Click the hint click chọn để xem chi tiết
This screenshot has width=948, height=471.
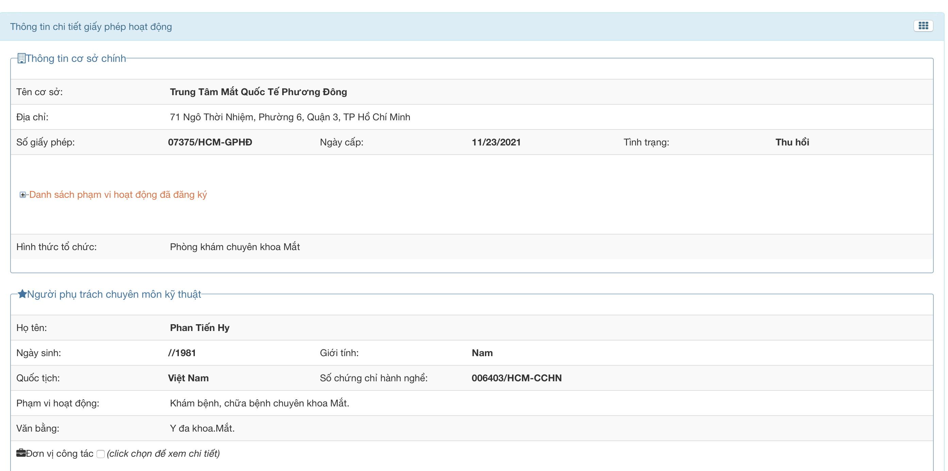pos(163,454)
